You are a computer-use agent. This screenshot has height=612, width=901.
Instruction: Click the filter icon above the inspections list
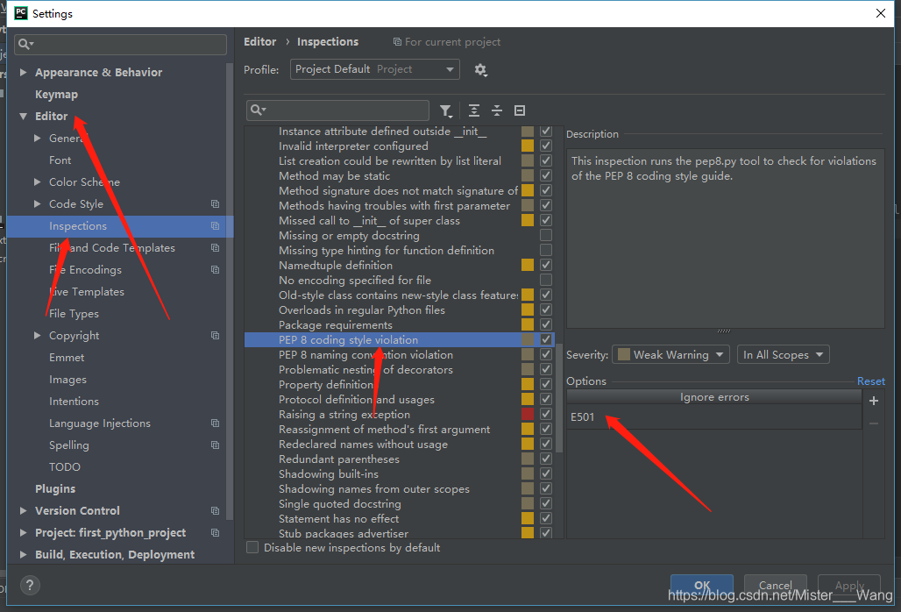click(446, 110)
